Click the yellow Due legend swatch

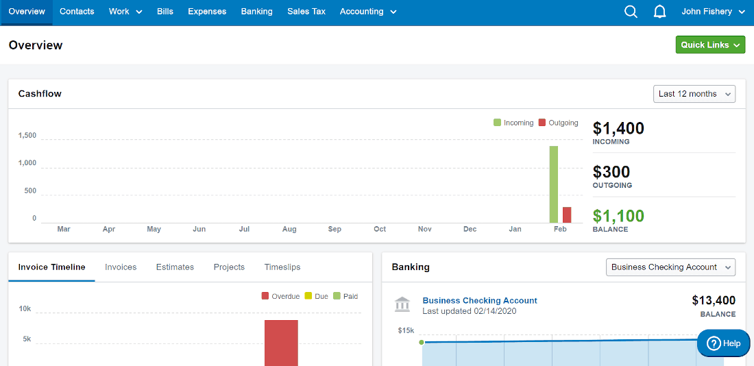click(x=308, y=296)
